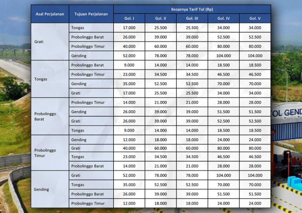The width and height of the screenshot is (302, 213).
Task: Select the "Gol. IV" column header
Action: click(x=223, y=18)
